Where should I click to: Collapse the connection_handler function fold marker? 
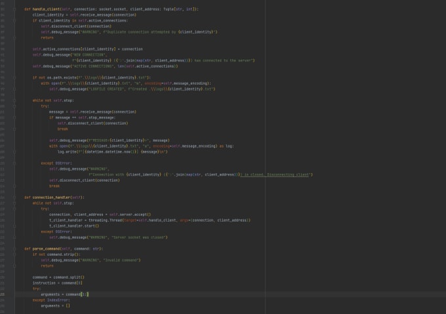[x=14, y=197]
